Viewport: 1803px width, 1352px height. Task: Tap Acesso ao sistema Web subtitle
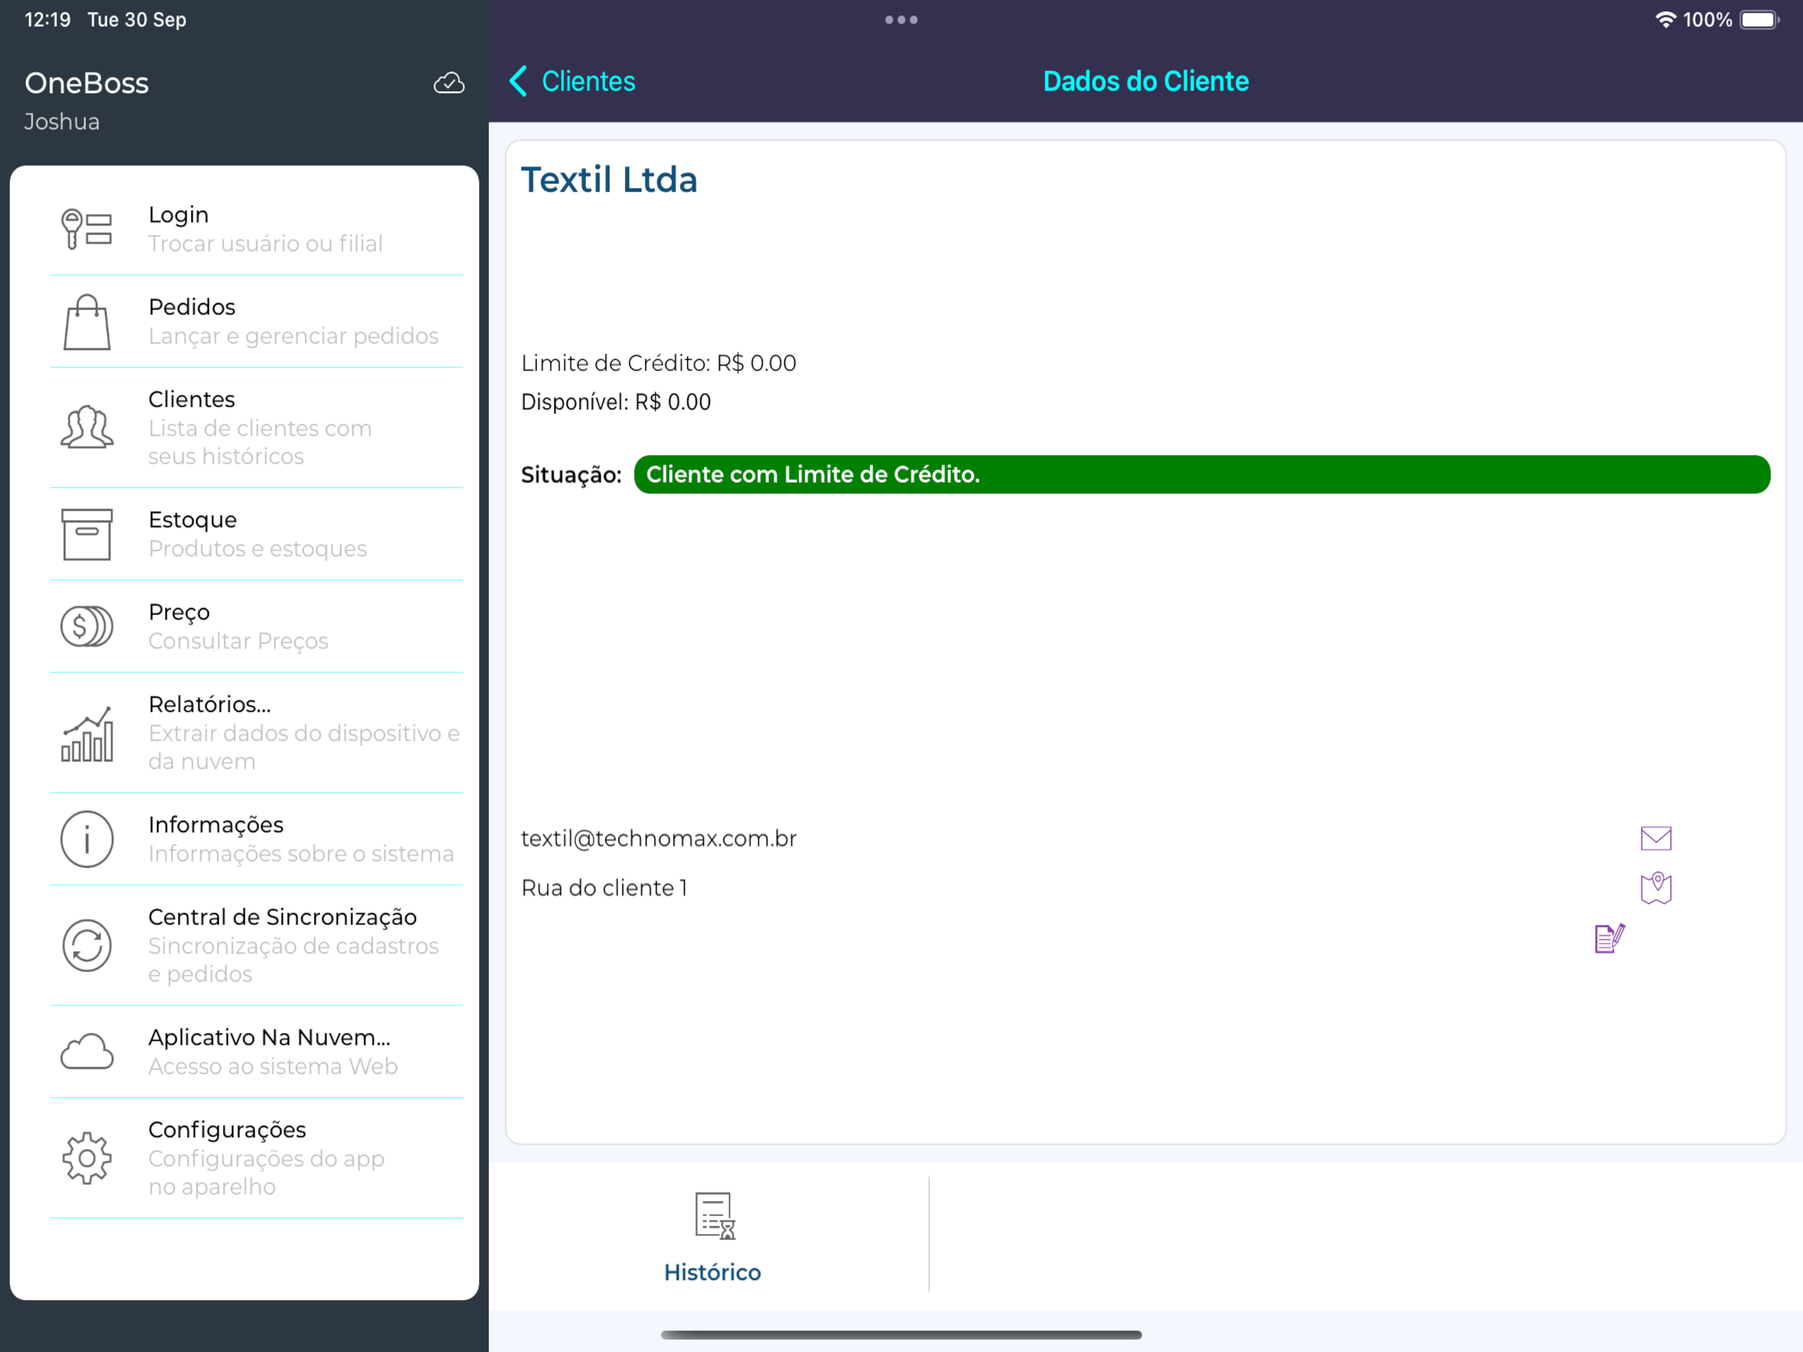click(273, 1066)
